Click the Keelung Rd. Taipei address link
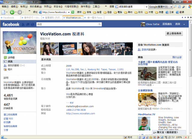 (95, 69)
